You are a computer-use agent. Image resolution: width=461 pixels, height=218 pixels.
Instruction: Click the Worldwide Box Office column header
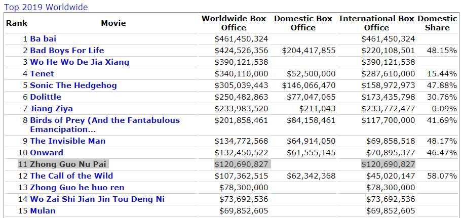234,23
